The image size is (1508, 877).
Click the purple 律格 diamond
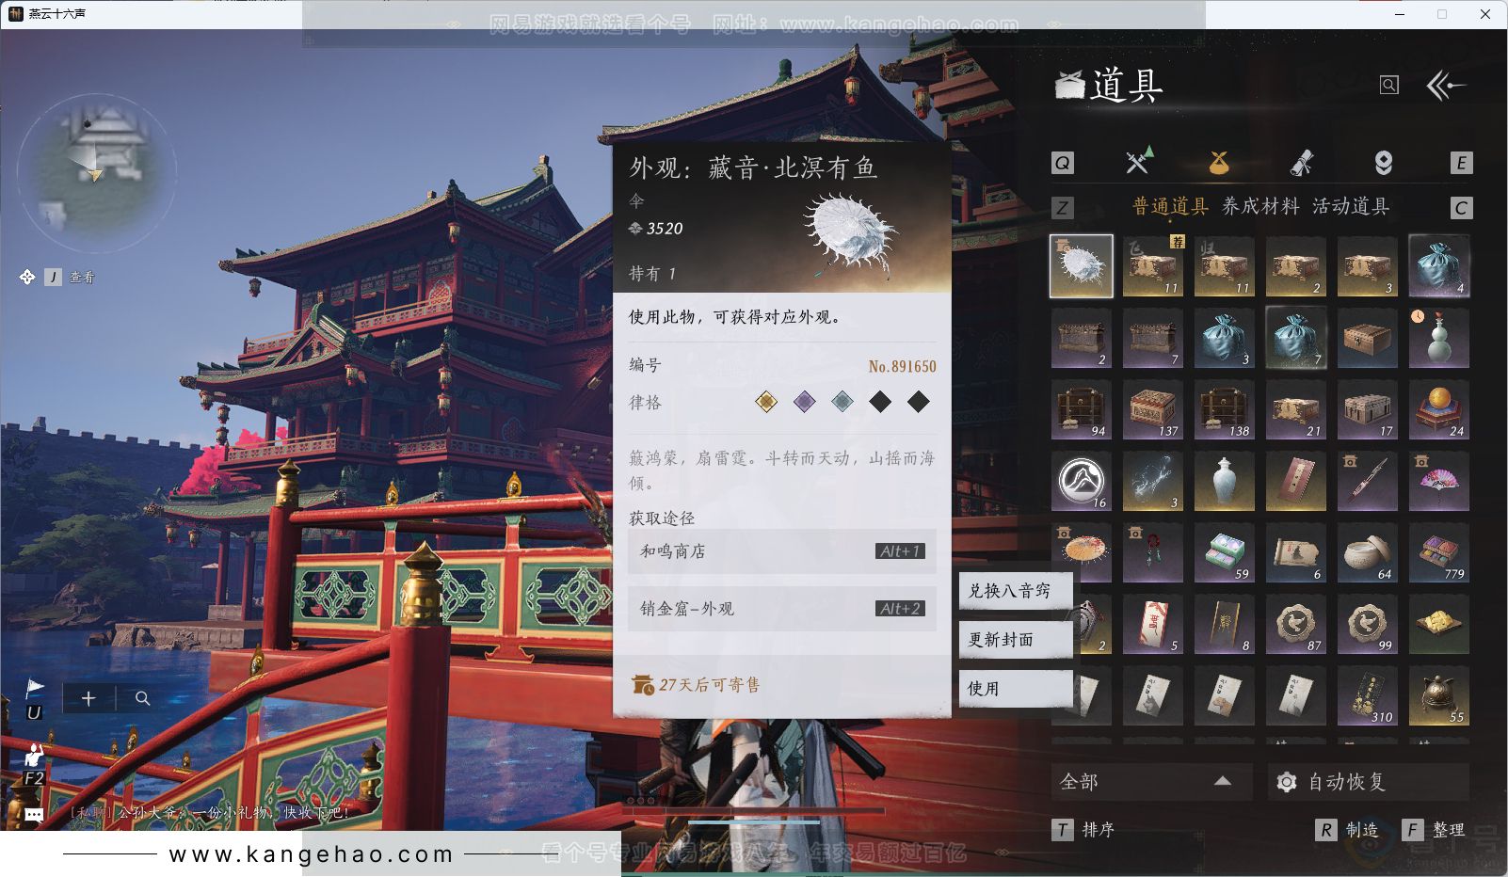[805, 403]
